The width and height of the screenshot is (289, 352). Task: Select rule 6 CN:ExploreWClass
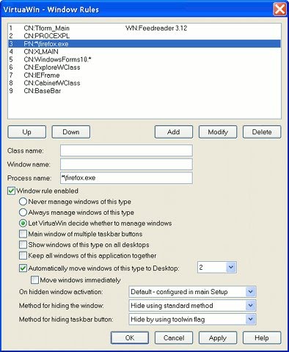click(144, 67)
